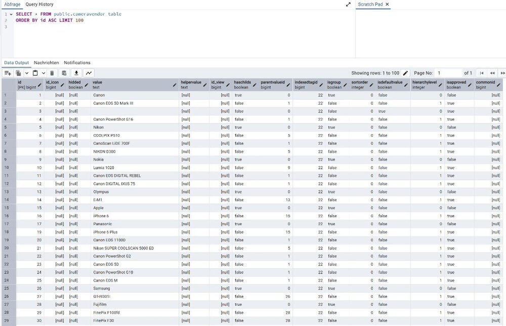
Task: Click the Copy rows icon
Action: [x=19, y=73]
